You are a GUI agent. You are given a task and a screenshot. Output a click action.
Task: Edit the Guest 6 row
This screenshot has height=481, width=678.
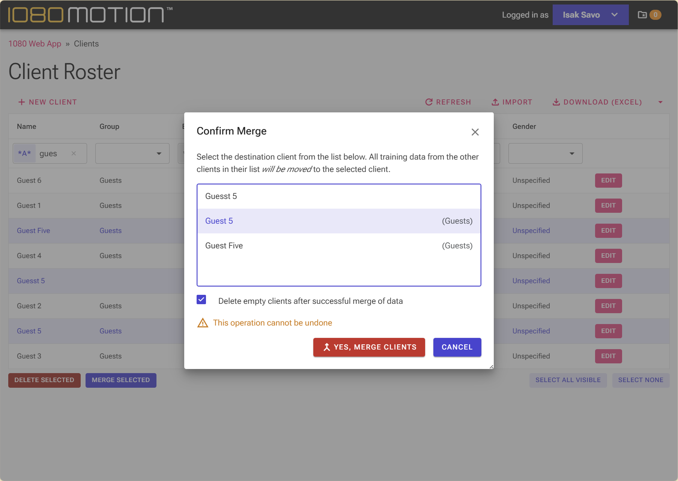click(x=608, y=181)
